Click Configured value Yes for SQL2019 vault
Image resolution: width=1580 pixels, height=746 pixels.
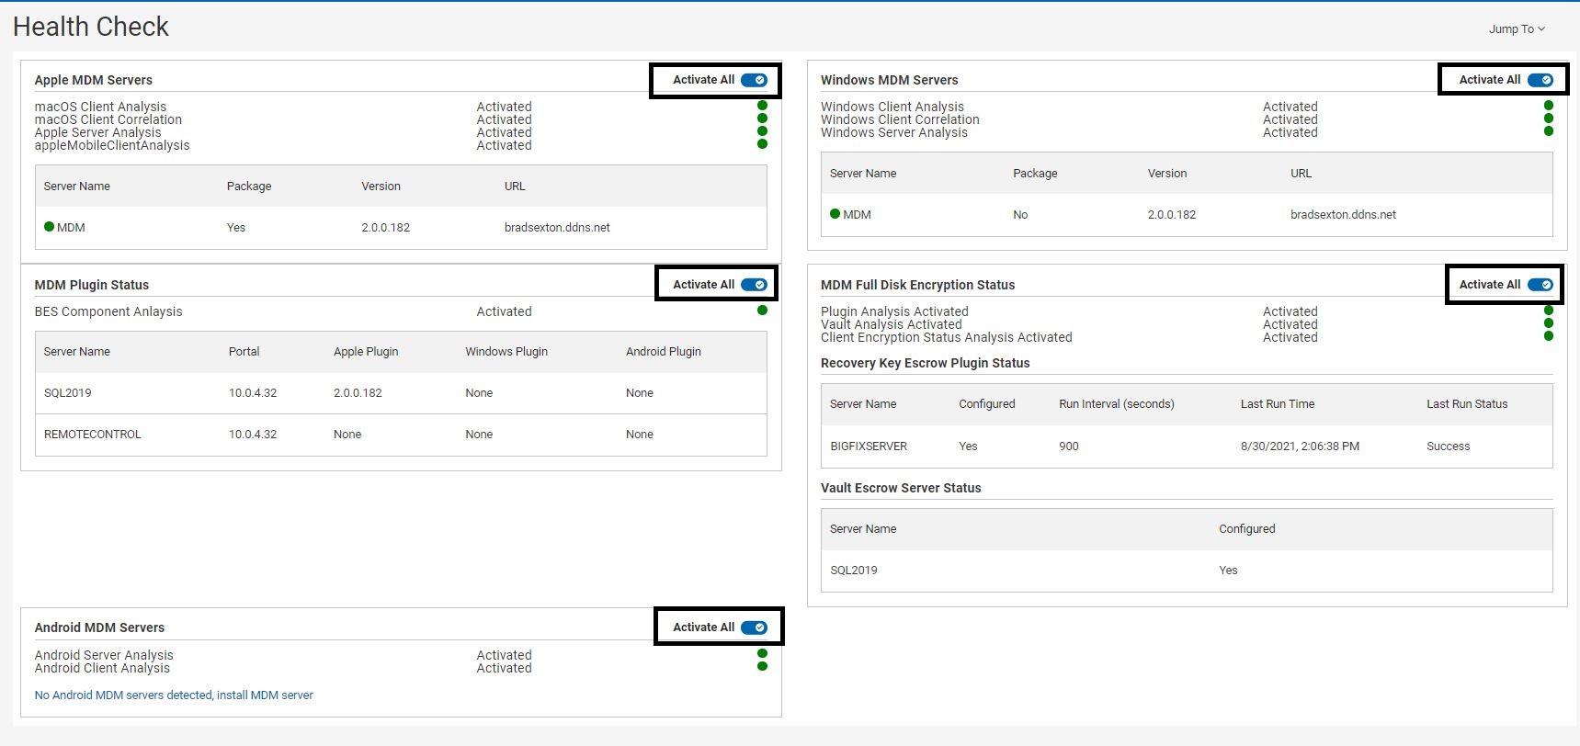tap(1228, 571)
